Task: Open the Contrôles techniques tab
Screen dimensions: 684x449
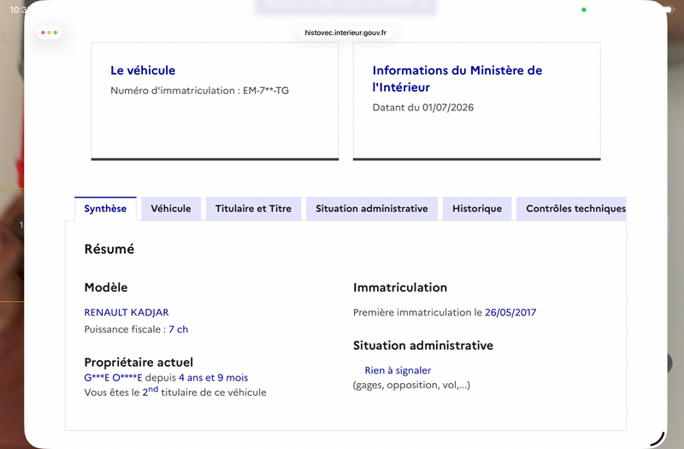Action: coord(571,209)
